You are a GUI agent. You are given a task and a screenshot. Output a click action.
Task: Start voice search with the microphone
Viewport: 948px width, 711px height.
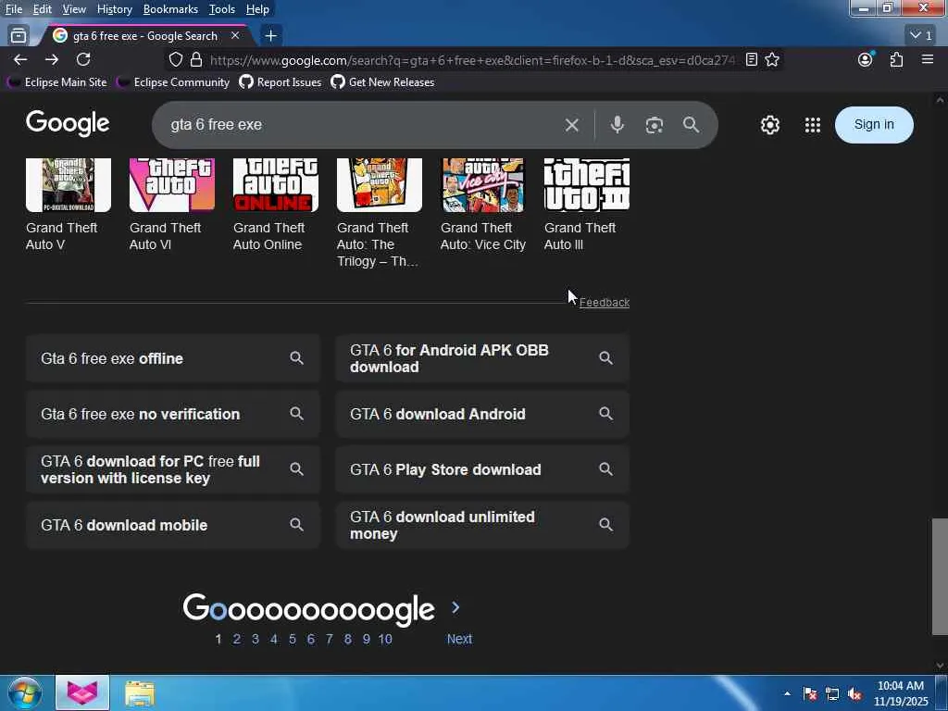coord(617,125)
